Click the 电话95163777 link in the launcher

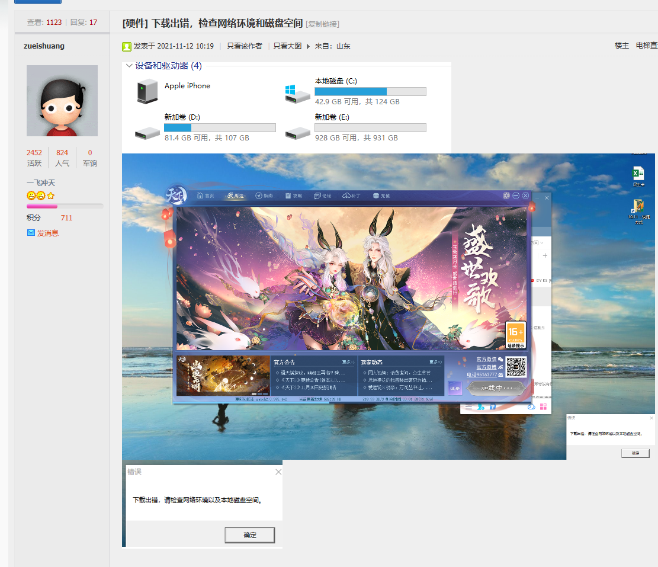(x=482, y=375)
